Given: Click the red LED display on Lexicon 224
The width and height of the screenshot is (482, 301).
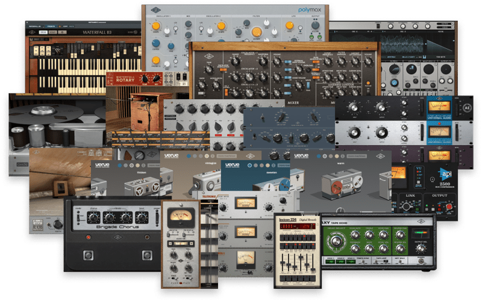Looking at the screenshot, I should coord(298,226).
